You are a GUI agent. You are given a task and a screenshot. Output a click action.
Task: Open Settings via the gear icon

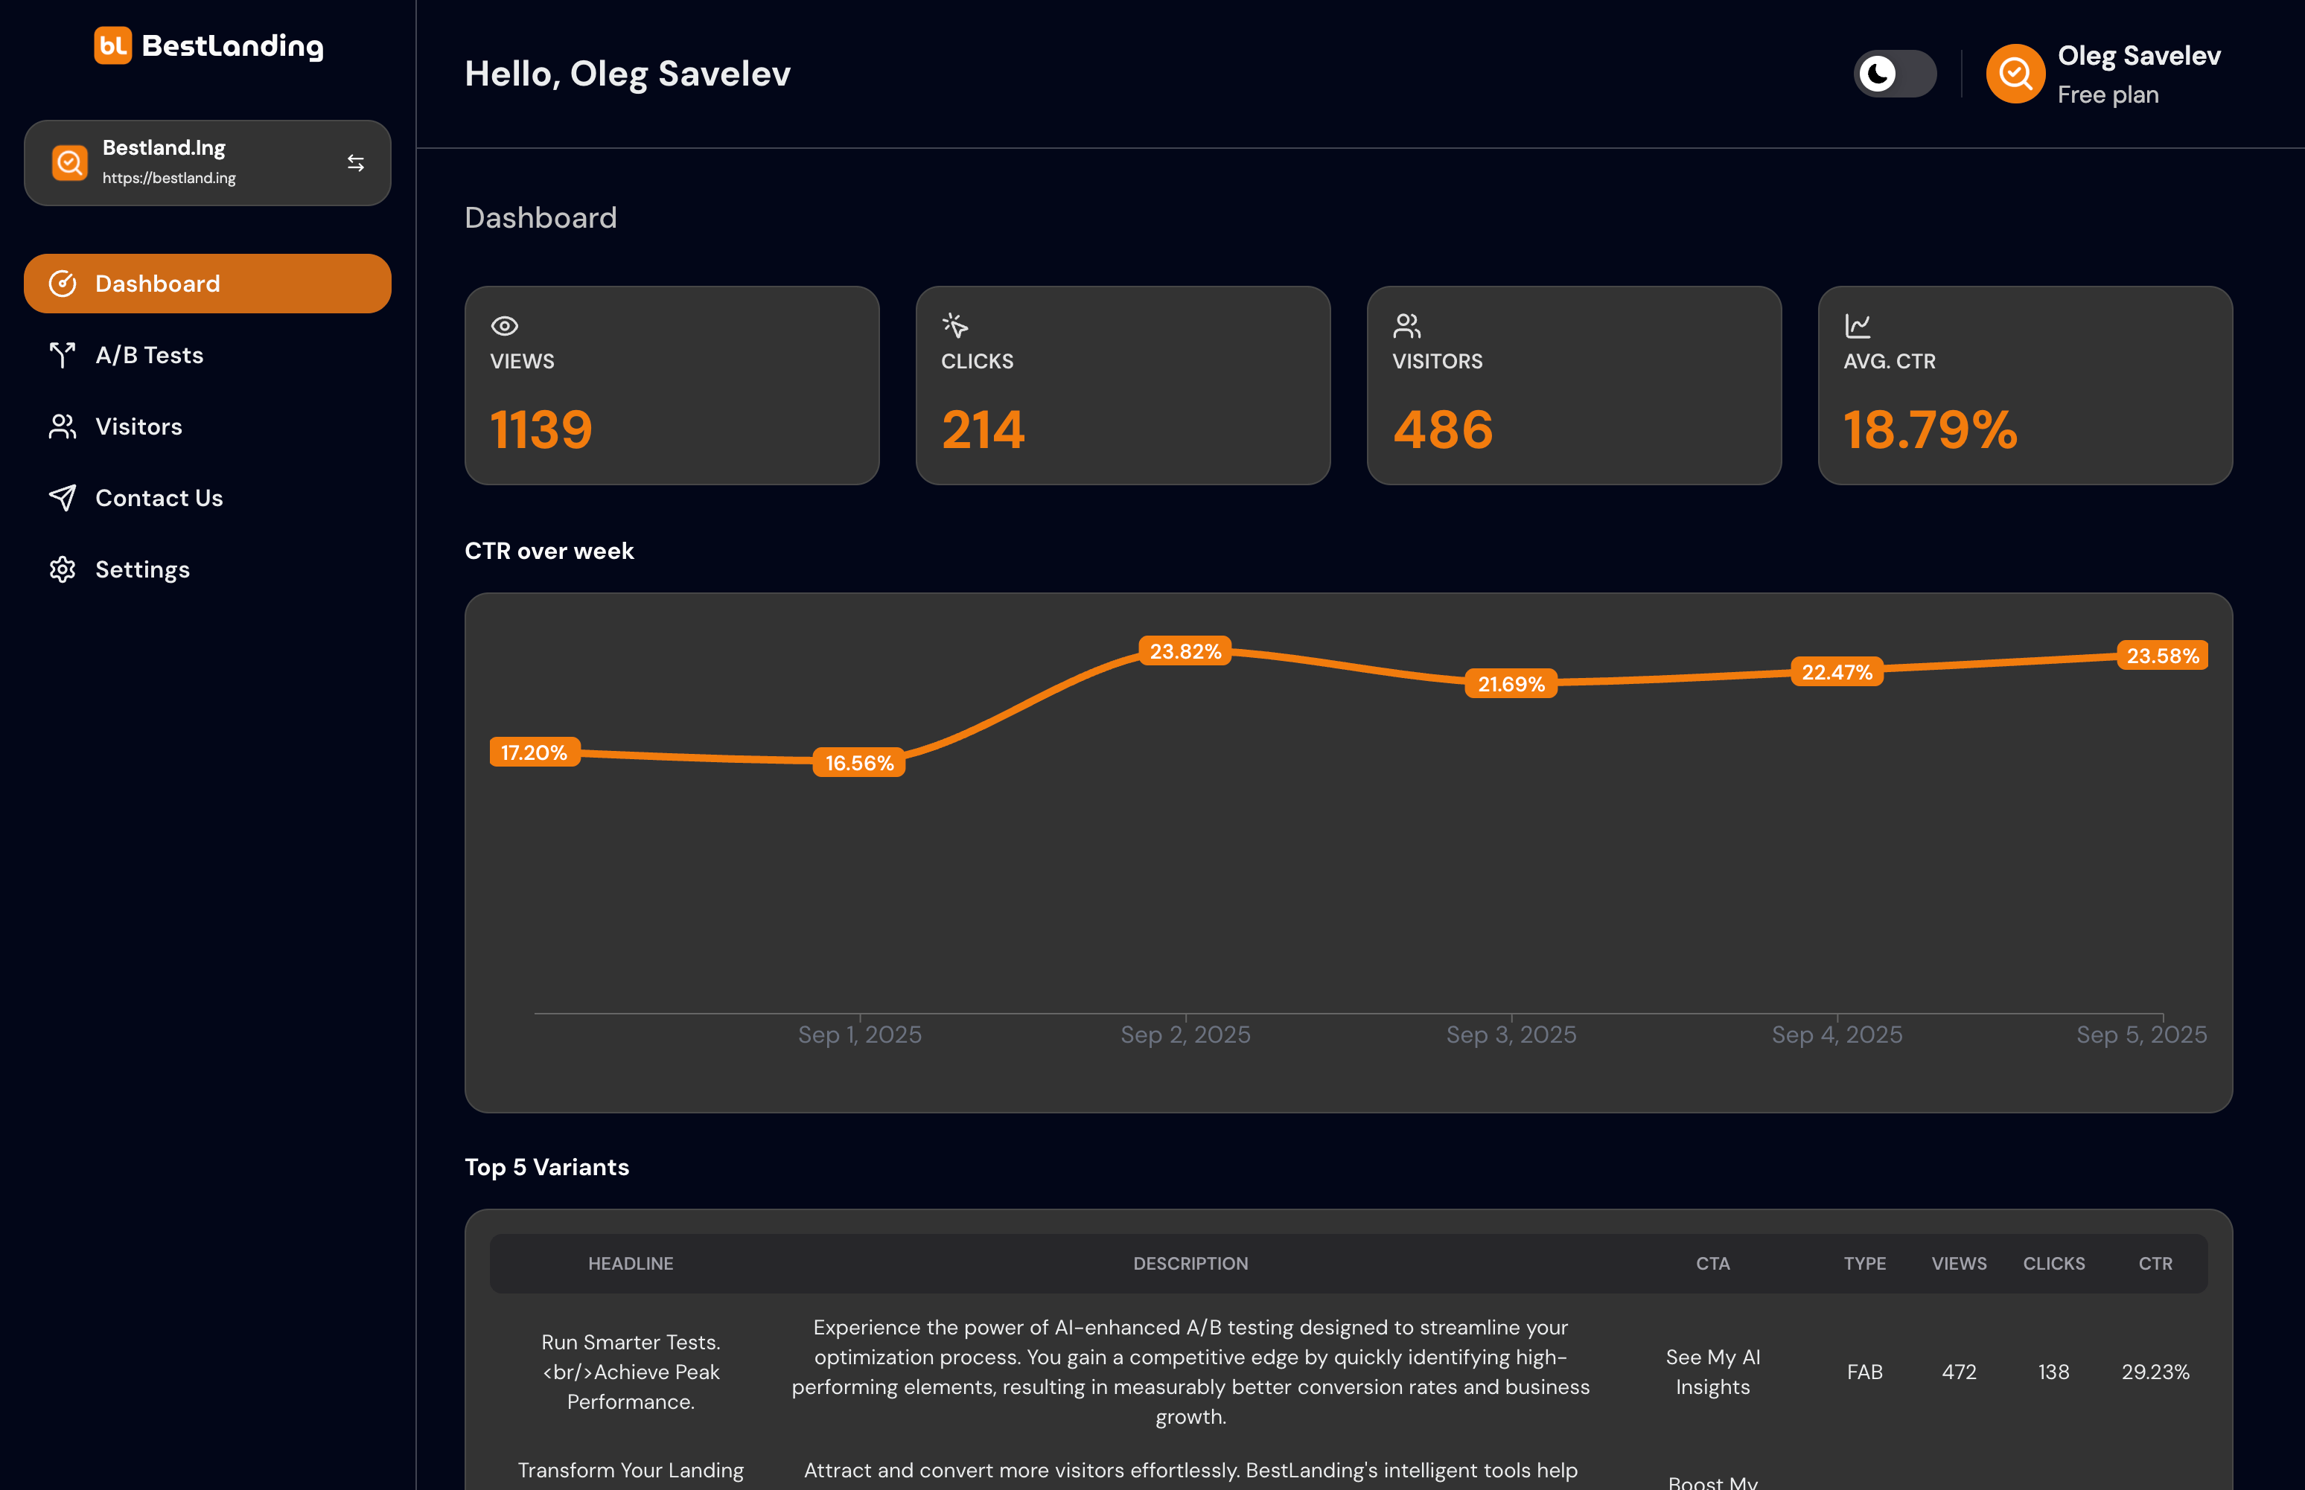62,569
